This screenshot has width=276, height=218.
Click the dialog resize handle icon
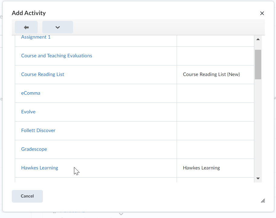click(263, 201)
